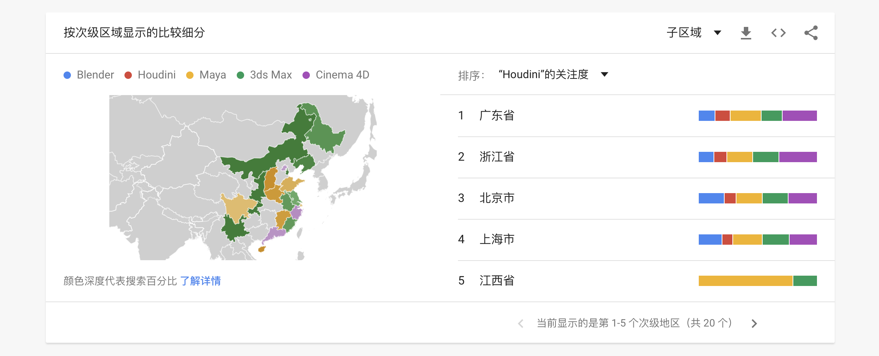Click the 了解详情 link
The image size is (879, 356).
tap(201, 281)
